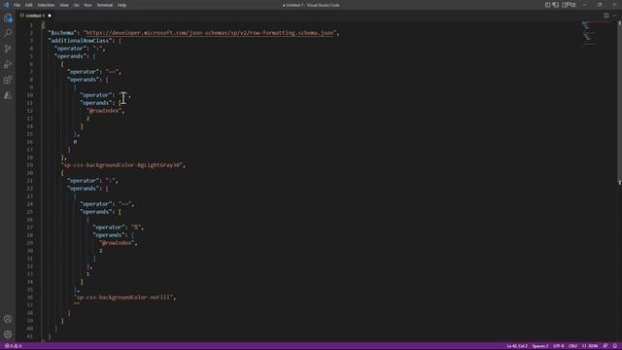Click "additionalRowClass" key on line 3

tap(80, 41)
